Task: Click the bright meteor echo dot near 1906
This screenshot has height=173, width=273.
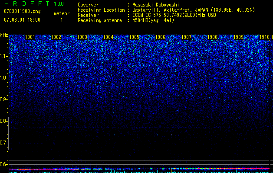Action: click(x=171, y=135)
